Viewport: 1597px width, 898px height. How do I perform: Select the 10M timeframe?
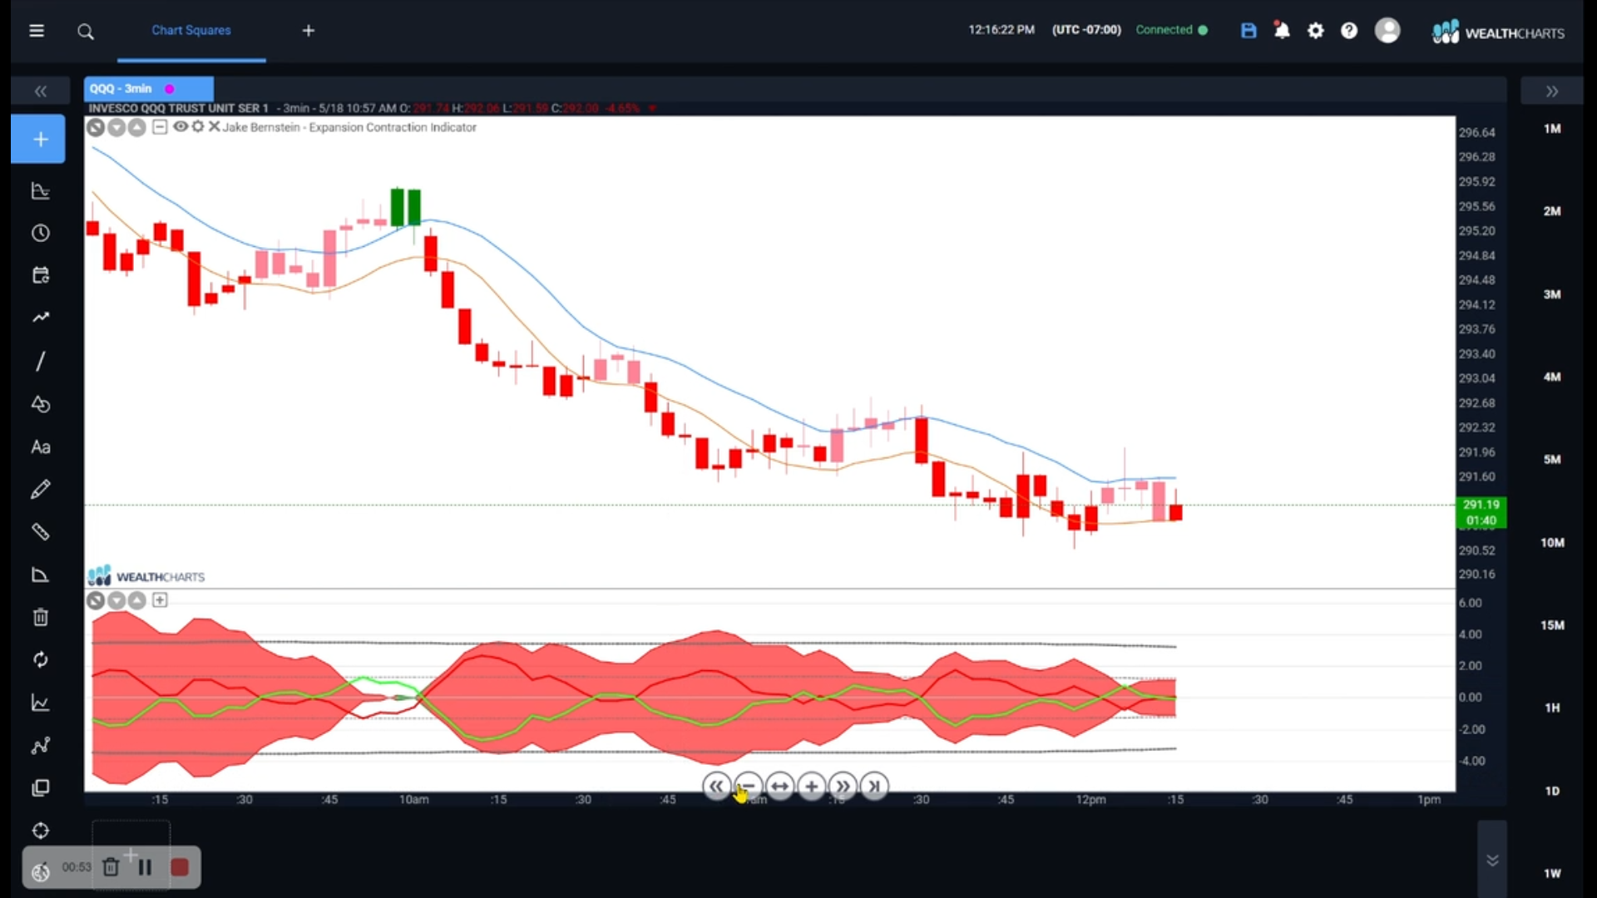click(1552, 542)
